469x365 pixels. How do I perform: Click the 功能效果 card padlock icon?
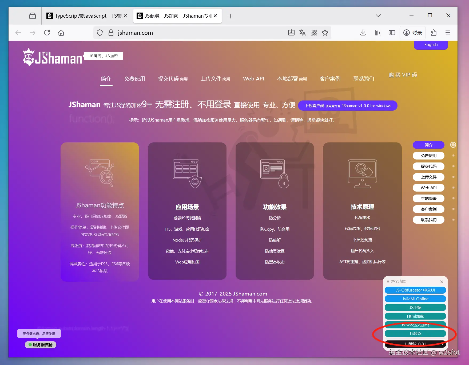(275, 174)
